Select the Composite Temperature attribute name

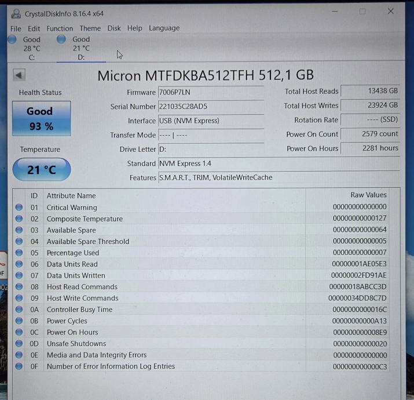85,219
